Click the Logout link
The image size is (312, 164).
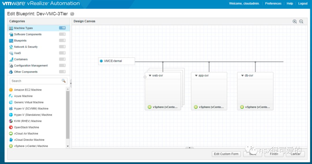point(303,3)
